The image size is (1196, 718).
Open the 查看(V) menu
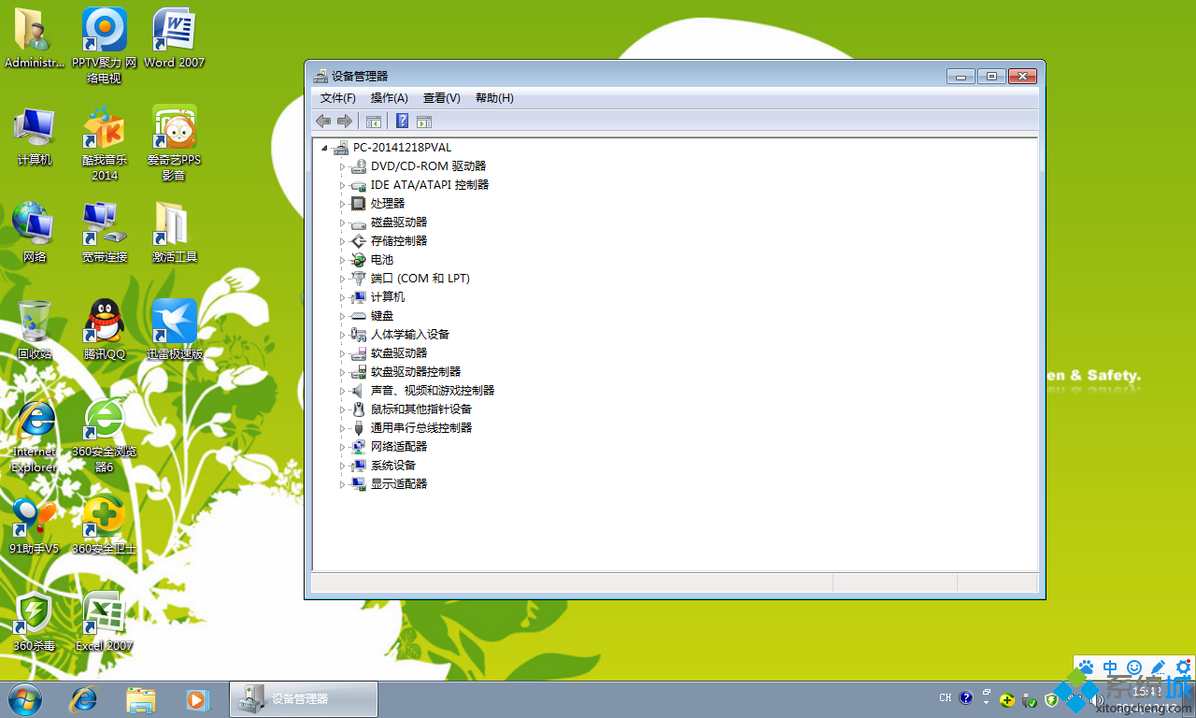click(440, 97)
